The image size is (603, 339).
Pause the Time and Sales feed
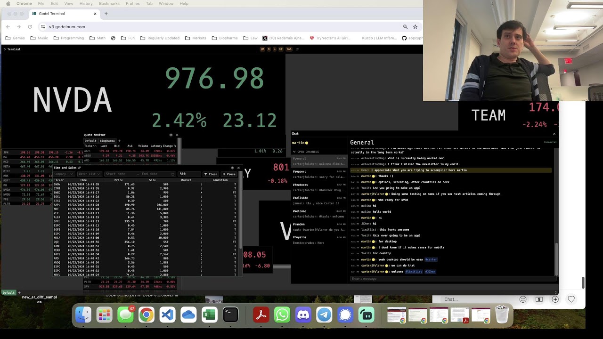(x=229, y=174)
